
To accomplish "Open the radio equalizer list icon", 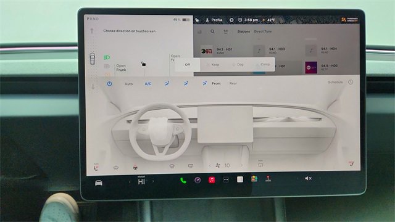I will pyautogui.click(x=226, y=31).
